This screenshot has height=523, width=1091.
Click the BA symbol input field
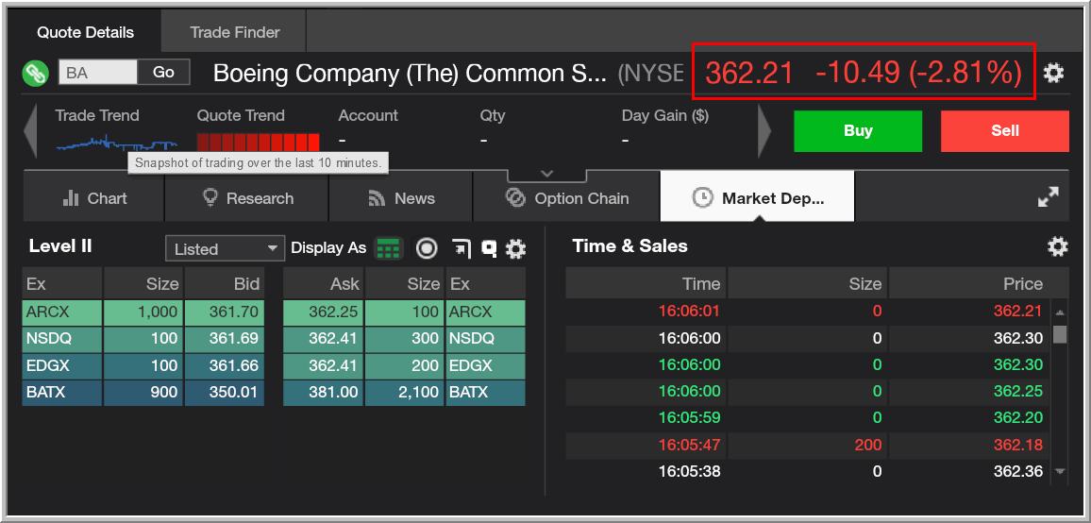pyautogui.click(x=97, y=73)
